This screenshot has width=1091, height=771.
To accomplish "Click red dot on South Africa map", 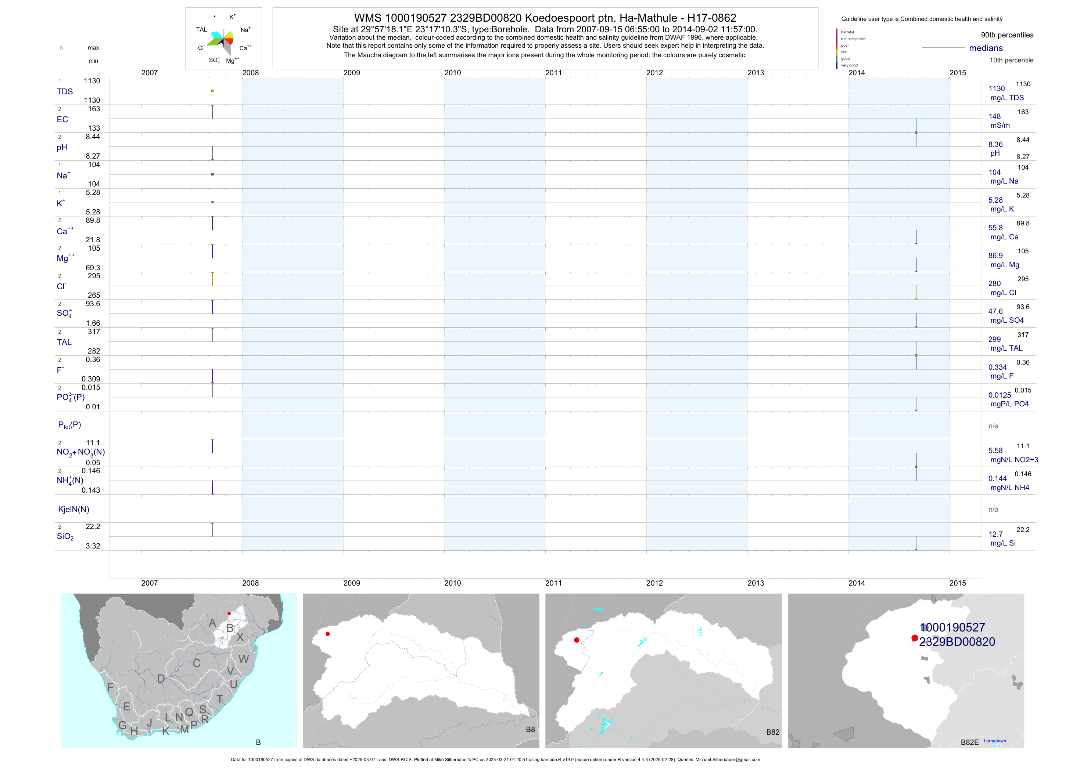I will pos(229,613).
